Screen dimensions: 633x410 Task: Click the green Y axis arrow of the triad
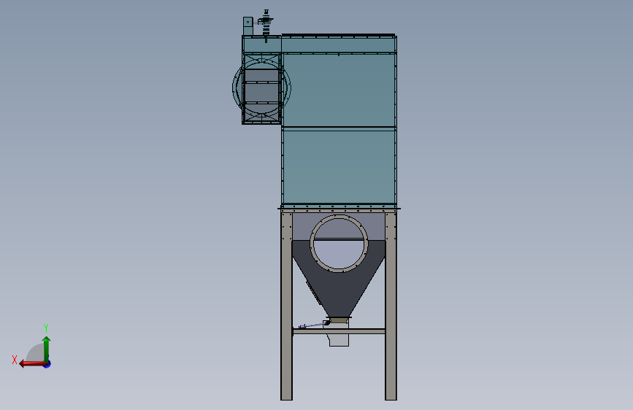coord(47,349)
